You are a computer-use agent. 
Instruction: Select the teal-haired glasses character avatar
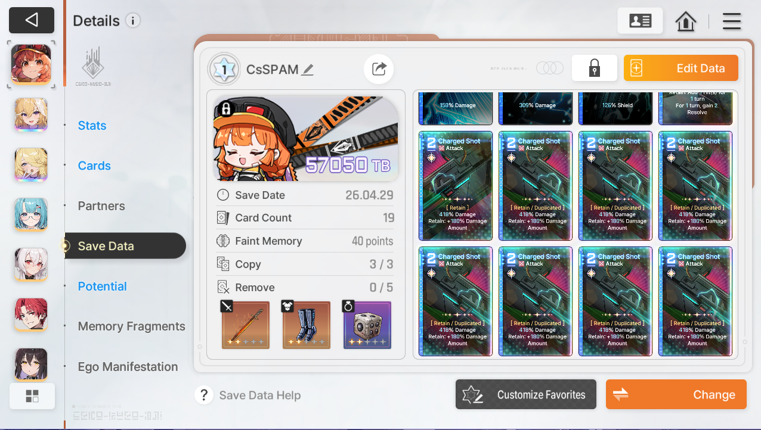tap(31, 214)
